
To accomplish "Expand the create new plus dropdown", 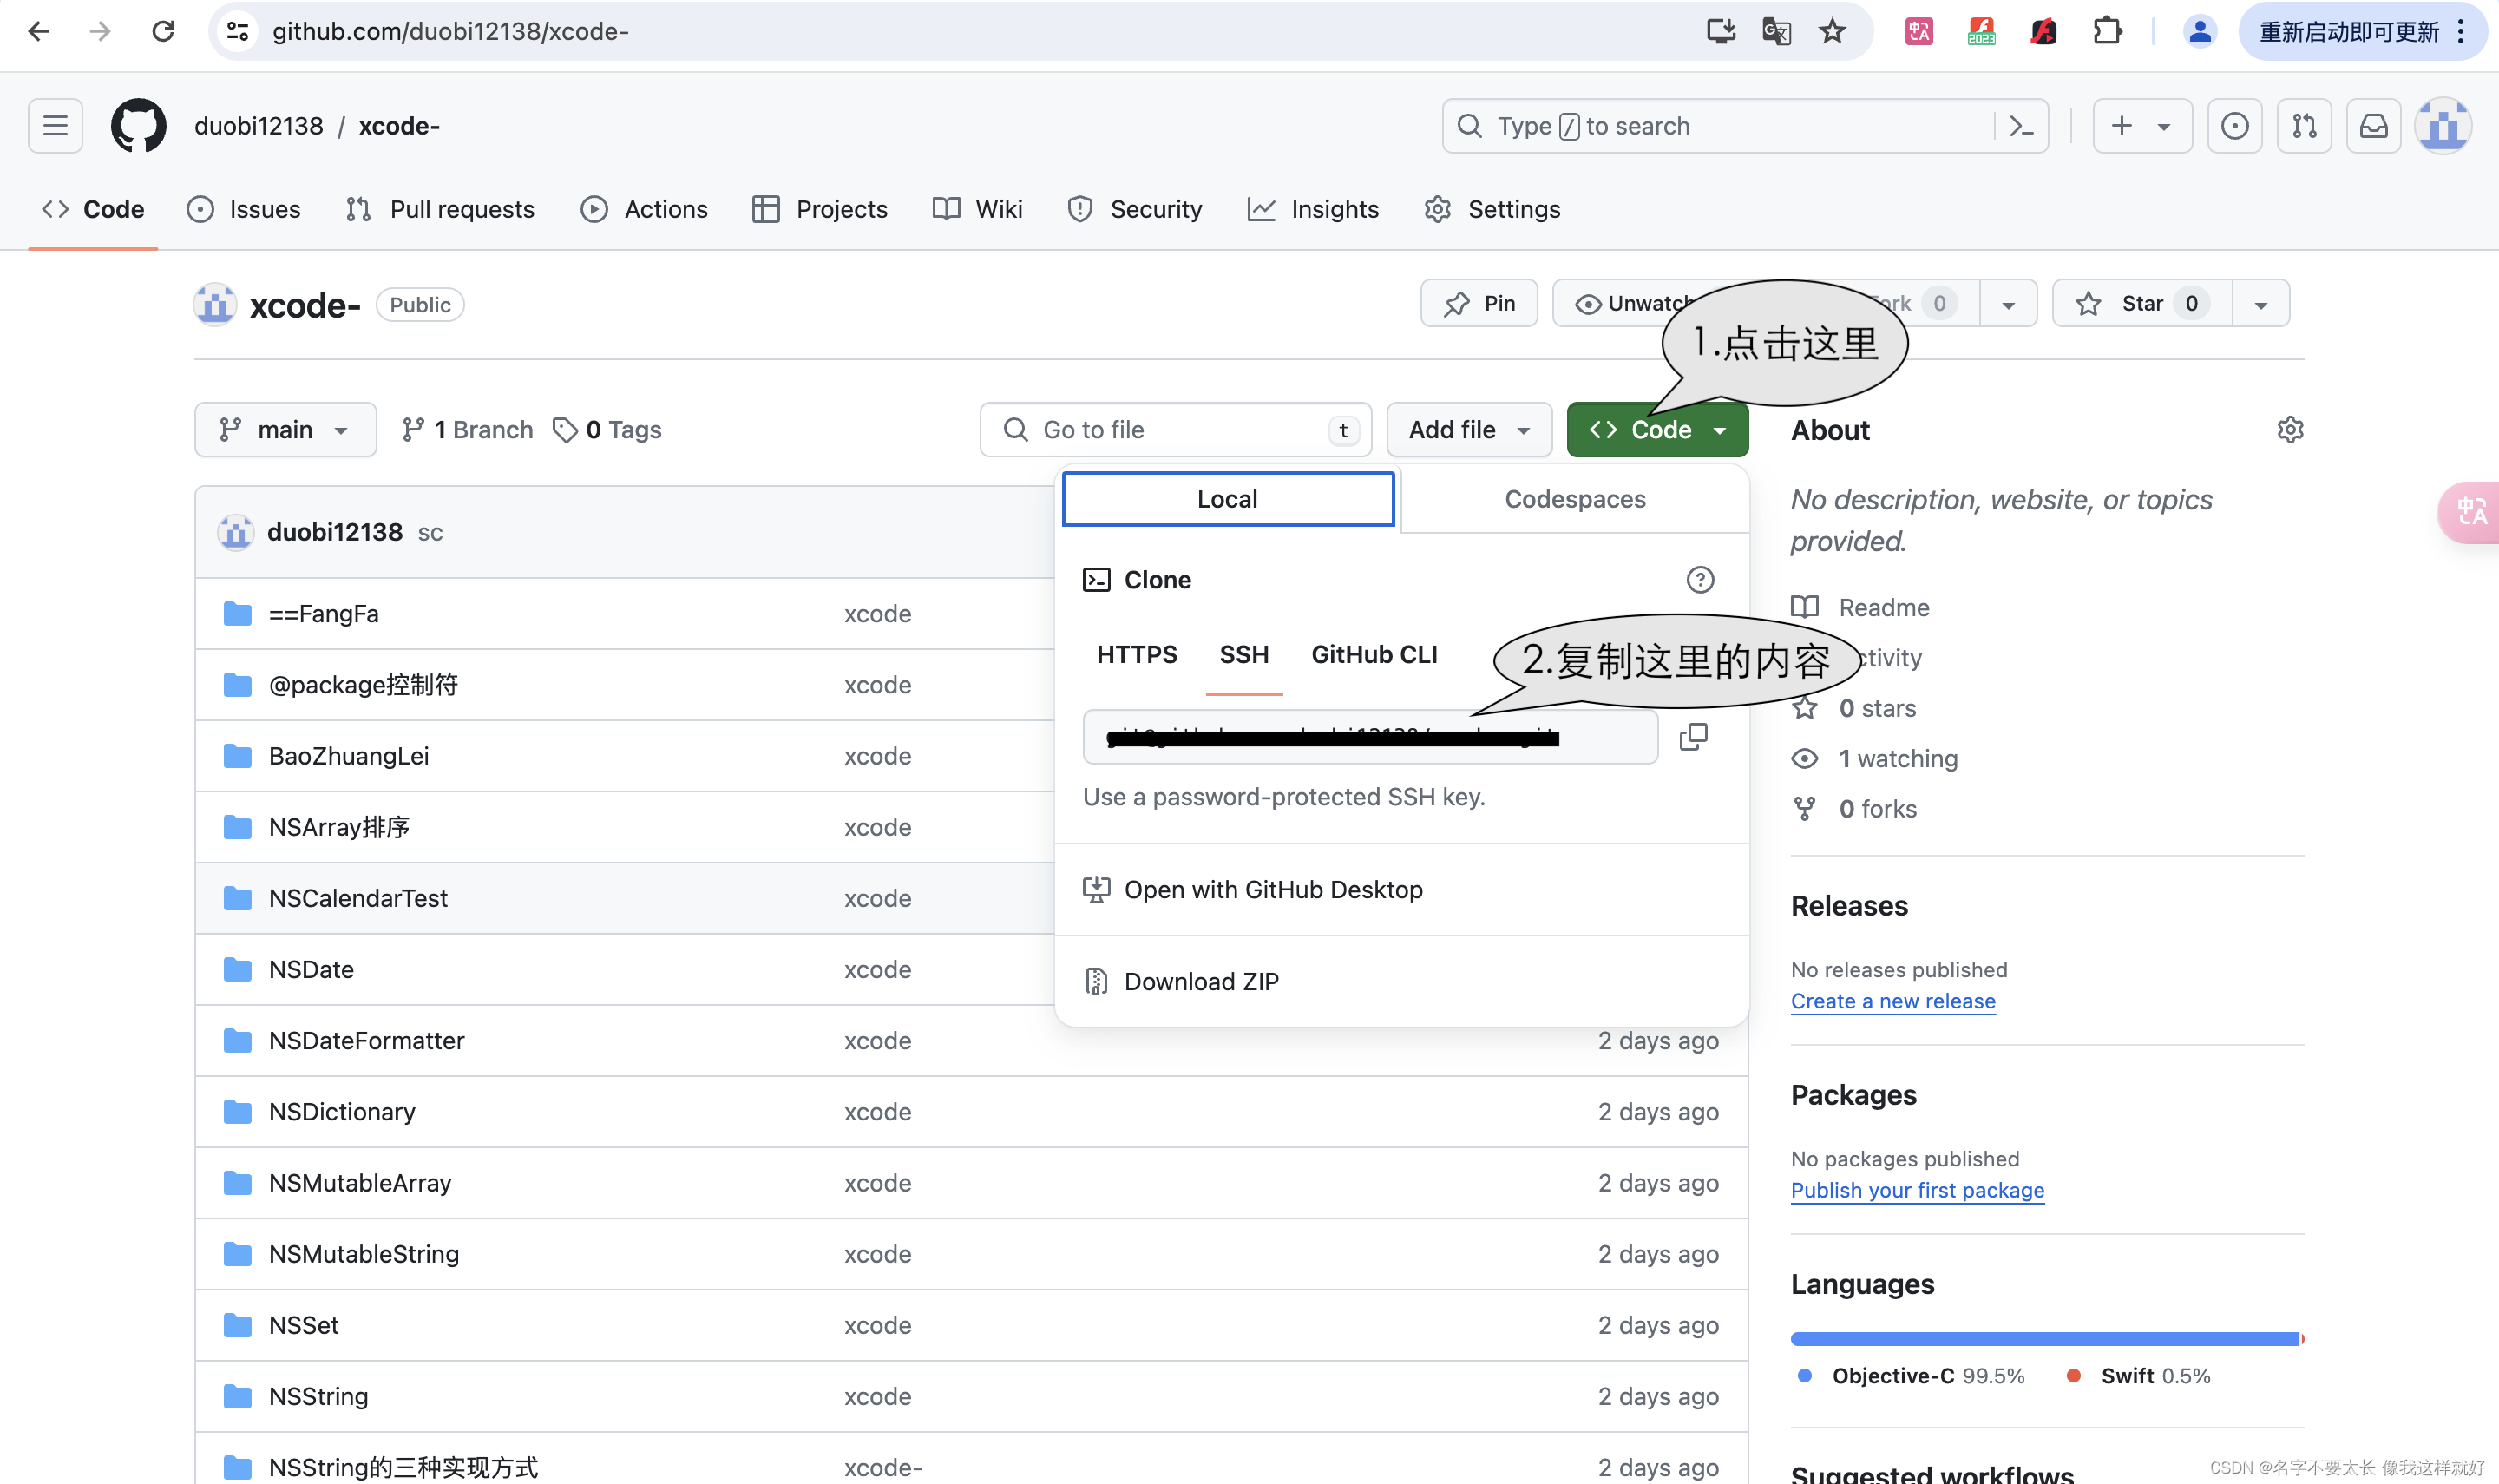I will point(2142,126).
